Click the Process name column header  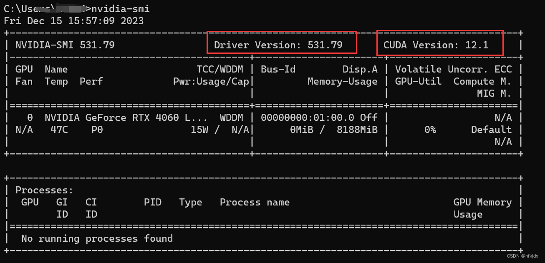(255, 202)
